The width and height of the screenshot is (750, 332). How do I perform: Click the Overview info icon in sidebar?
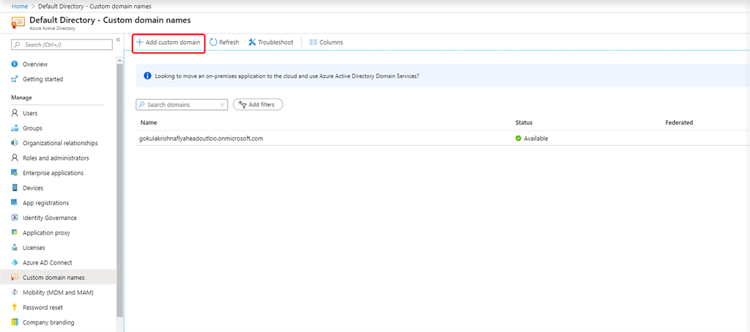(x=15, y=64)
